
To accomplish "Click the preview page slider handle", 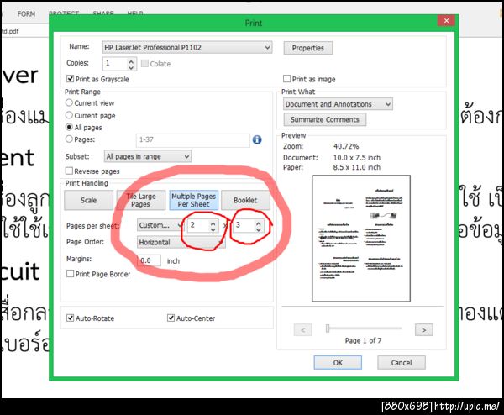I will [x=328, y=328].
